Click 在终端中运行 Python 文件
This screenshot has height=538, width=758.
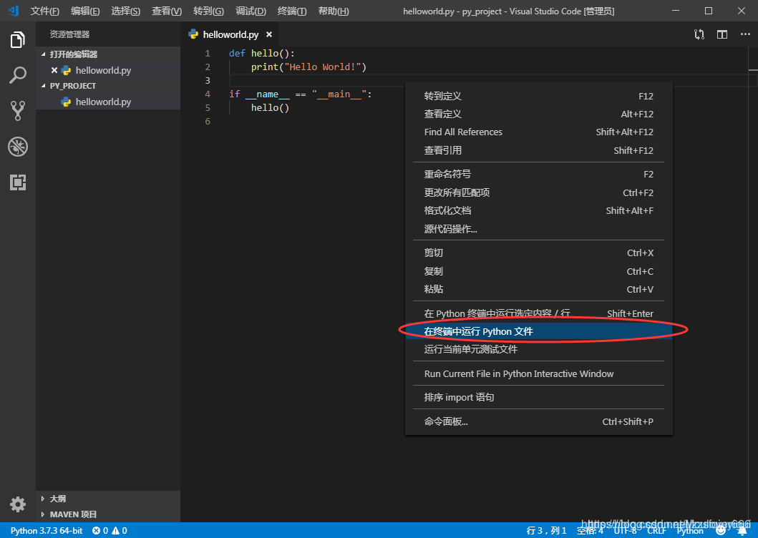pos(538,331)
